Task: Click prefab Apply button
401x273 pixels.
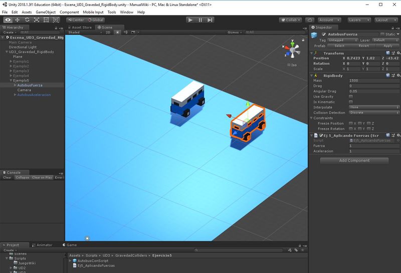Action: (x=387, y=46)
